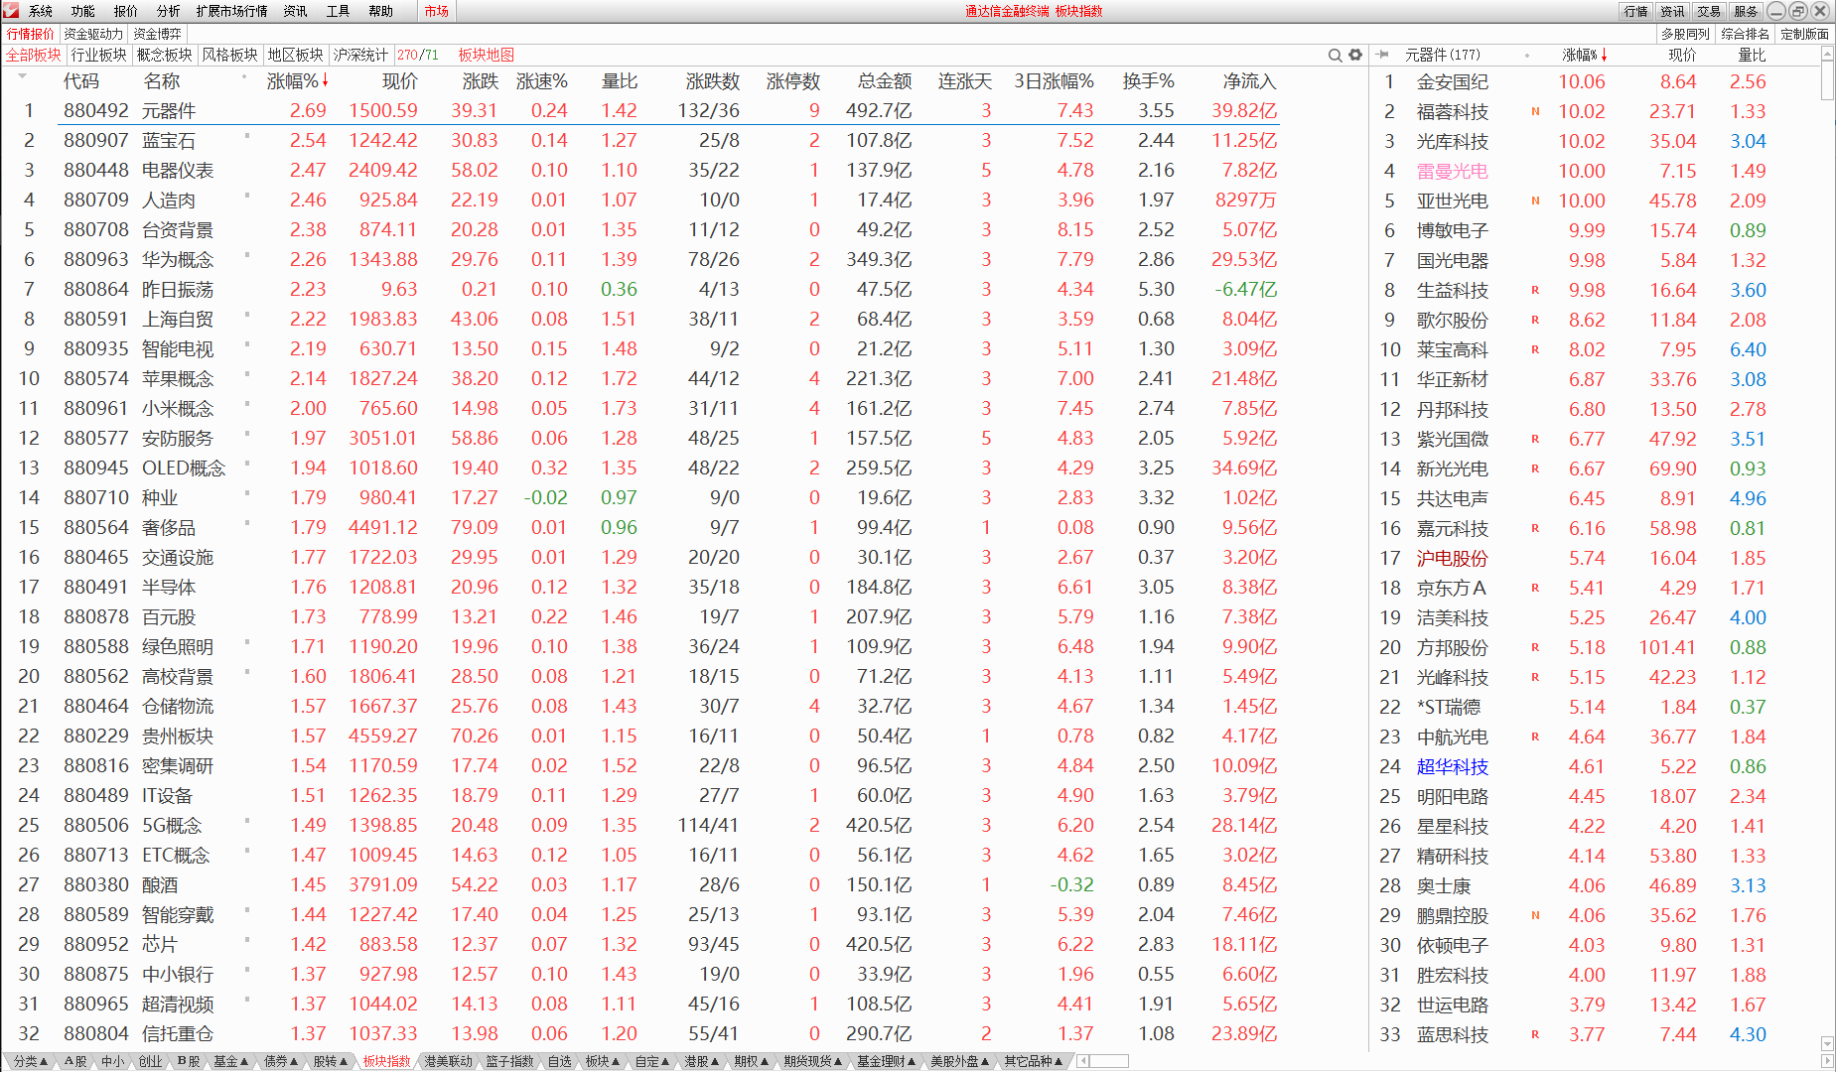The height and width of the screenshot is (1072, 1836).
Task: Select the 金安国纪 stock in right panel
Action: 1452,82
